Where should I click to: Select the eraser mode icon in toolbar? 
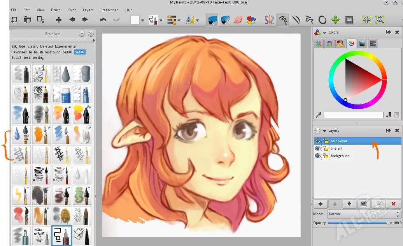pyautogui.click(x=238, y=19)
